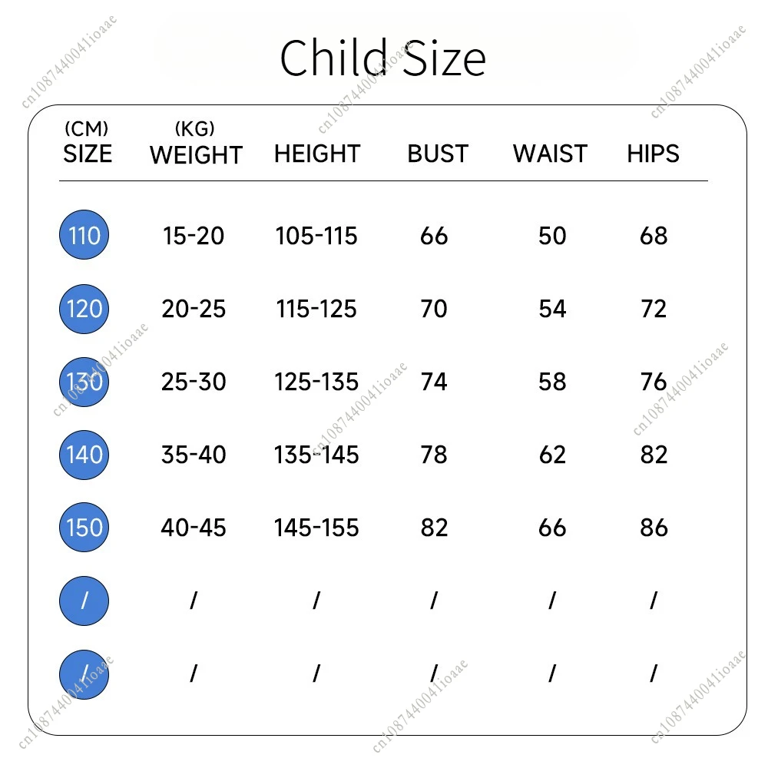Select the 115-125 height value
Image resolution: width=768 pixels, height=768 pixels.
316,309
